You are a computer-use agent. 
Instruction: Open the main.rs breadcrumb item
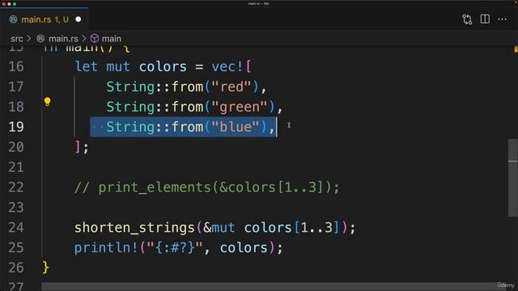click(x=63, y=39)
